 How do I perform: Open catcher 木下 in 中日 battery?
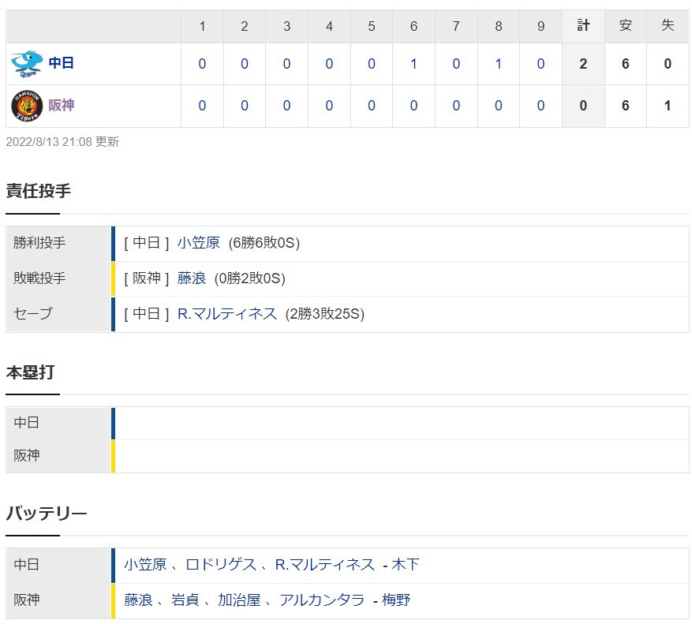pyautogui.click(x=405, y=564)
